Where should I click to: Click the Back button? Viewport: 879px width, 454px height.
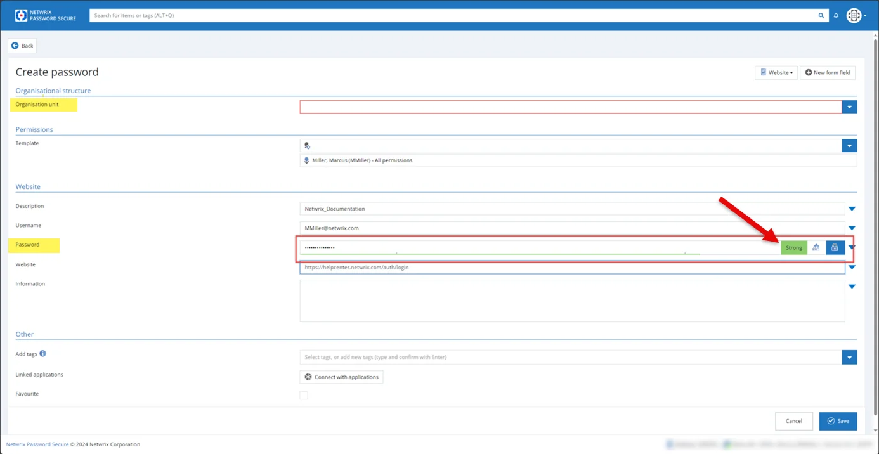click(x=22, y=46)
